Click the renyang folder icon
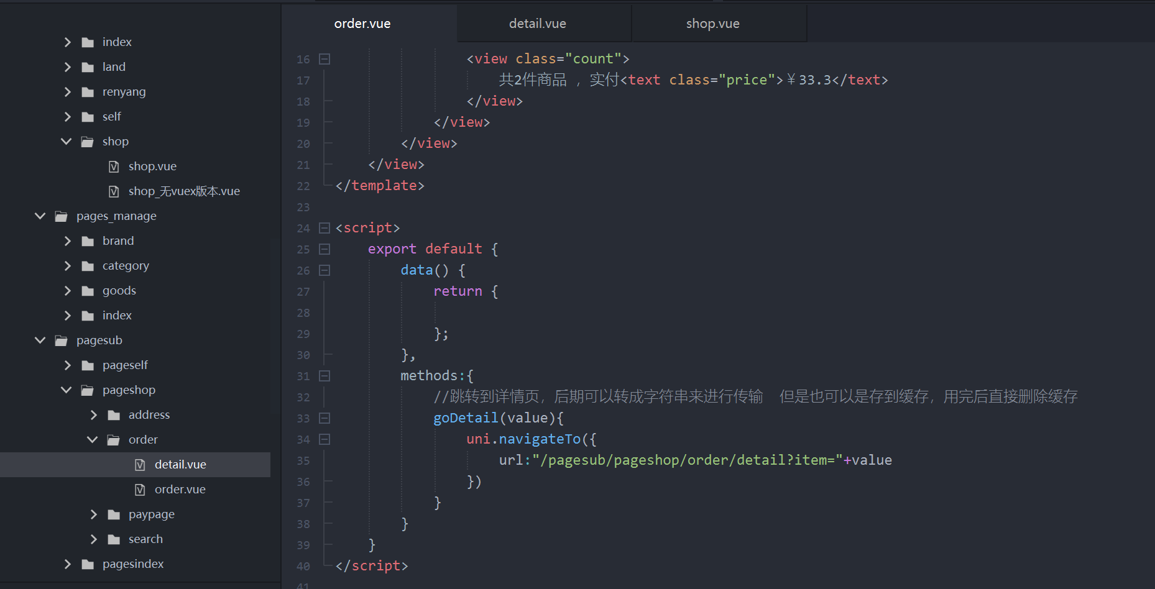Image resolution: width=1155 pixels, height=589 pixels. (x=88, y=92)
